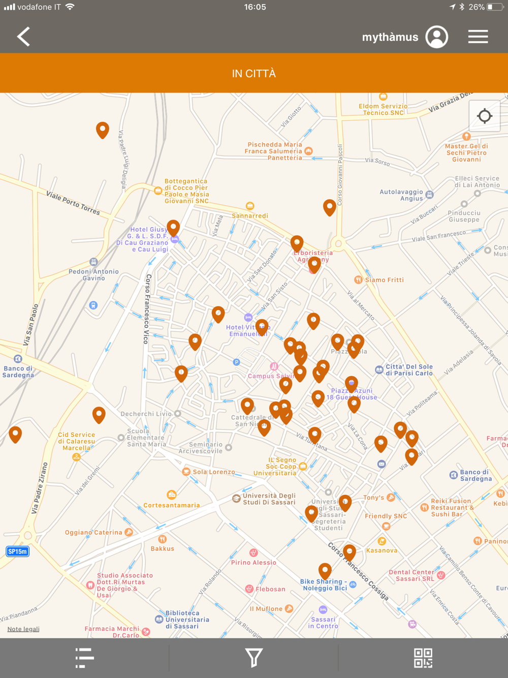Tap the Città Del Sole marker
508x678 pixels.
[x=379, y=369]
